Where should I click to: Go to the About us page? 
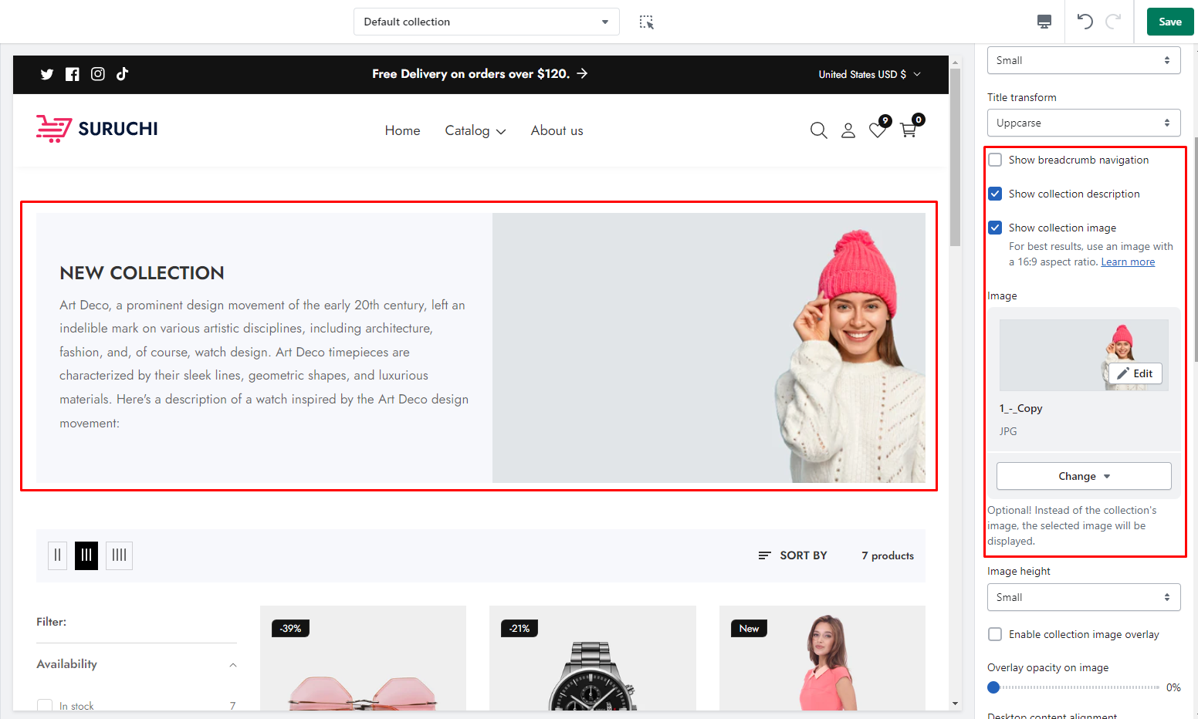[x=557, y=130]
